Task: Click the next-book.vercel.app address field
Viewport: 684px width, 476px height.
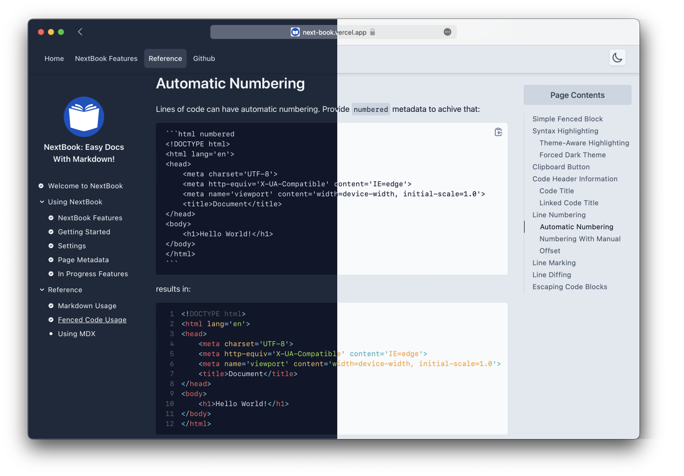Action: 333,32
